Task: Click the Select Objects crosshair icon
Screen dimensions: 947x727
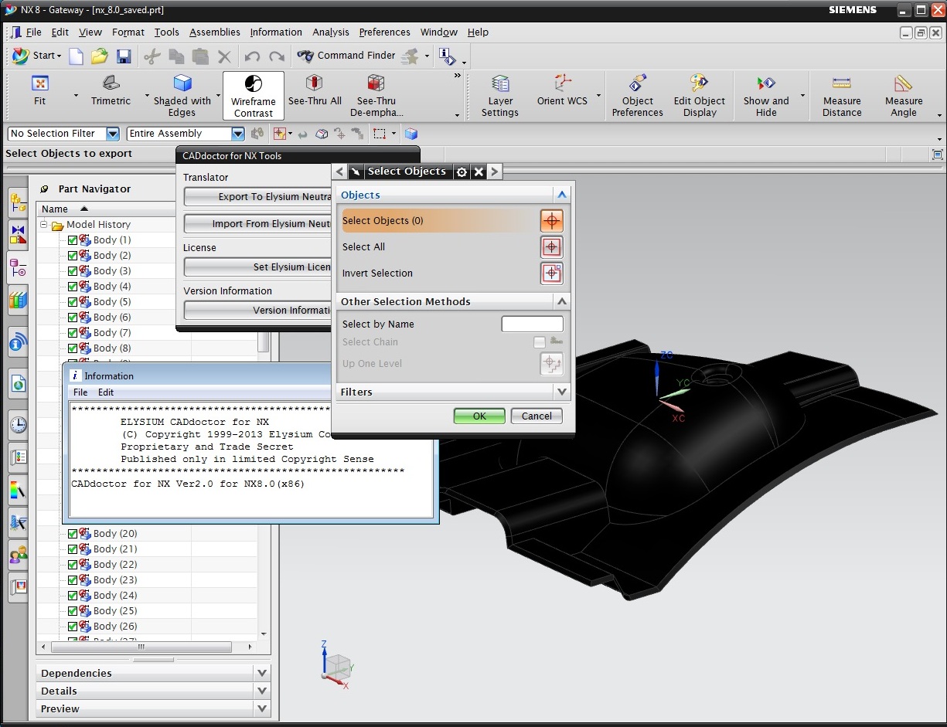Action: tap(551, 221)
